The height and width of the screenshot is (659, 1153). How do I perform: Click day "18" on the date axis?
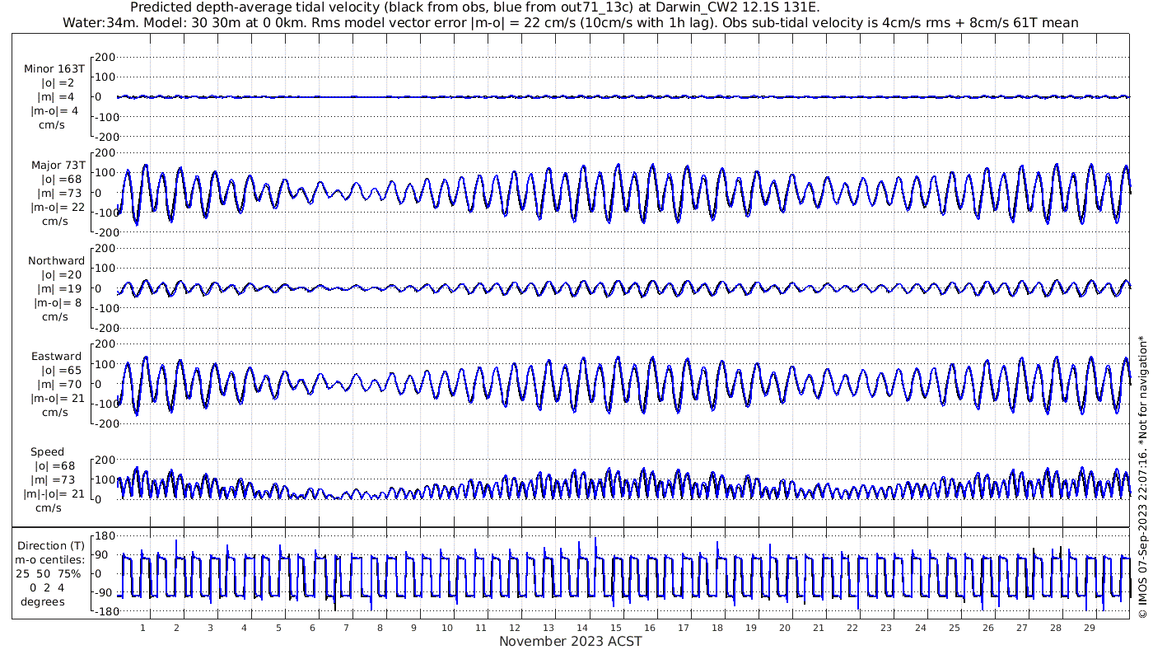click(x=717, y=628)
